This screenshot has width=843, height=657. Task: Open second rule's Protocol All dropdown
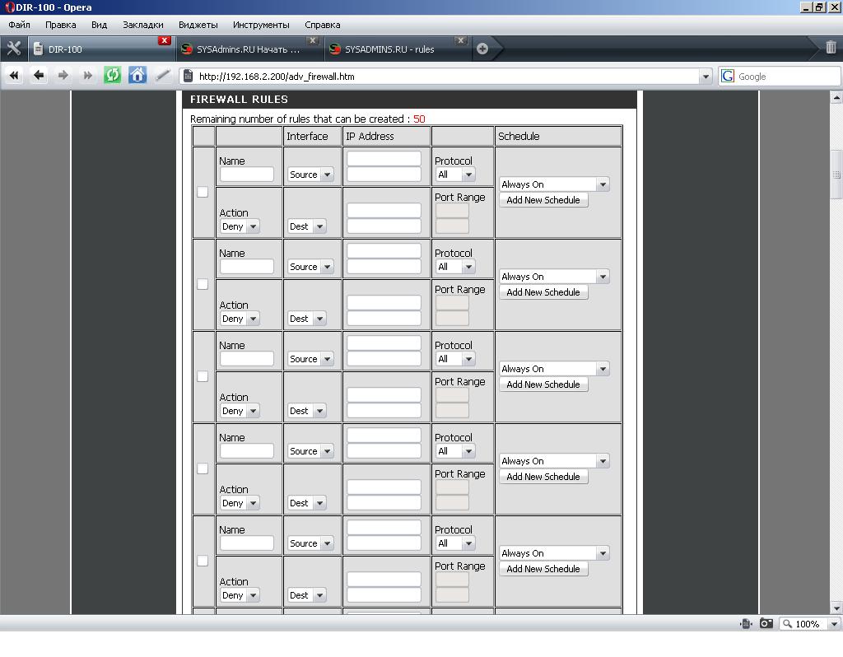pos(454,267)
